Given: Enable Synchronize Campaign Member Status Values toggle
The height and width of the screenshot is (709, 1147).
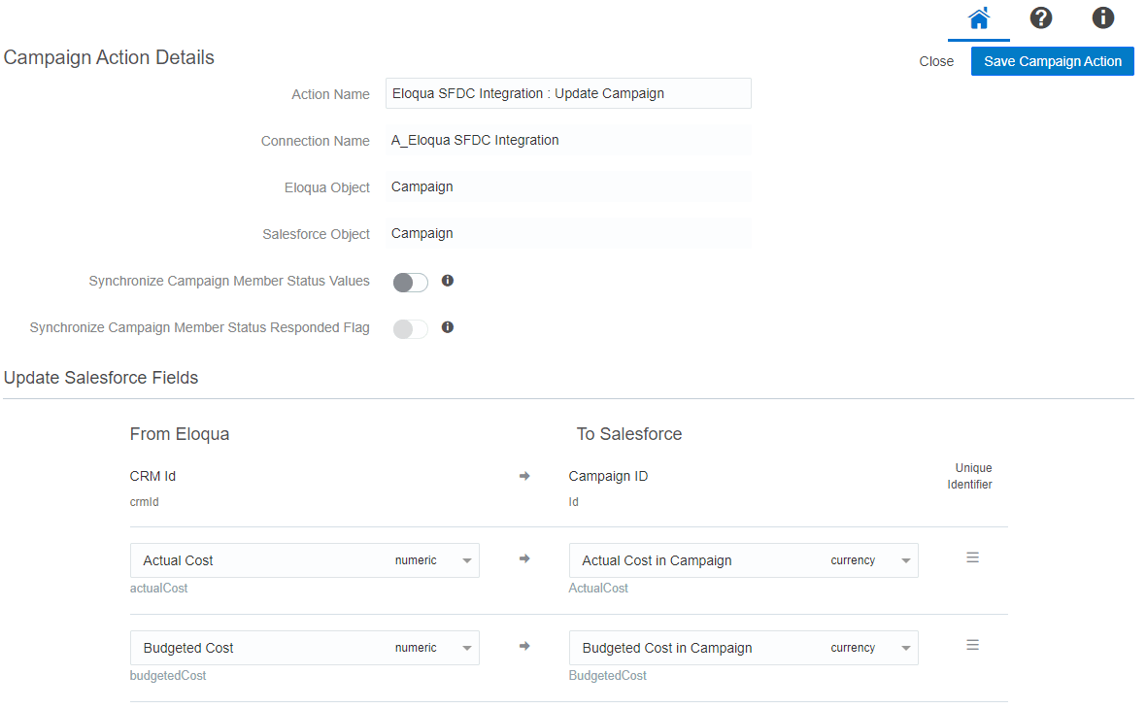Looking at the screenshot, I should pos(410,283).
